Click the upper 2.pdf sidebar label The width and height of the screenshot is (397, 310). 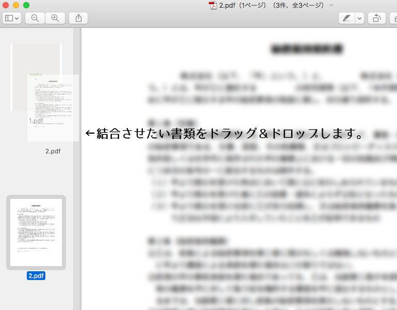pos(53,151)
